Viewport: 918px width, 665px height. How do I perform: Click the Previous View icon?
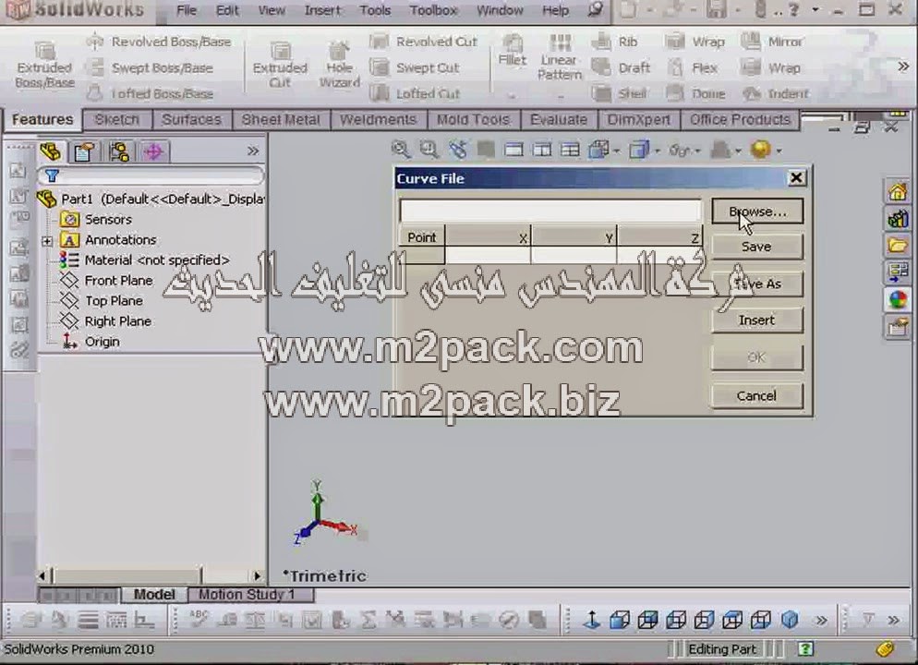[458, 150]
